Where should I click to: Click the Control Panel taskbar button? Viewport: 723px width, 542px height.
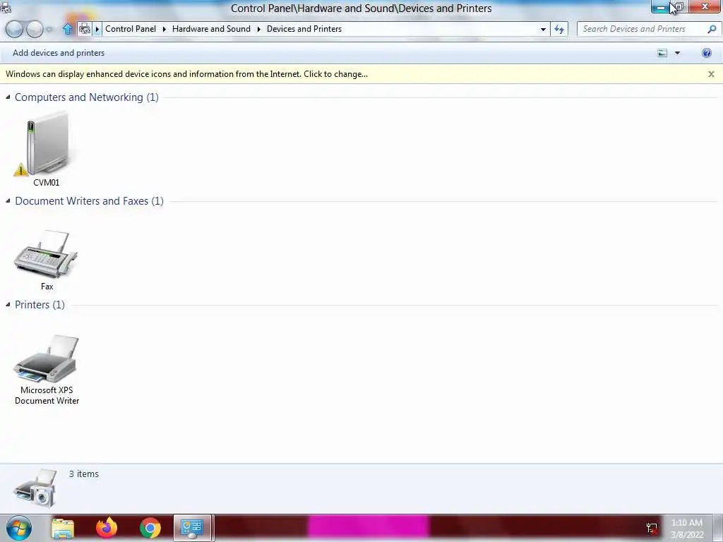coord(192,528)
